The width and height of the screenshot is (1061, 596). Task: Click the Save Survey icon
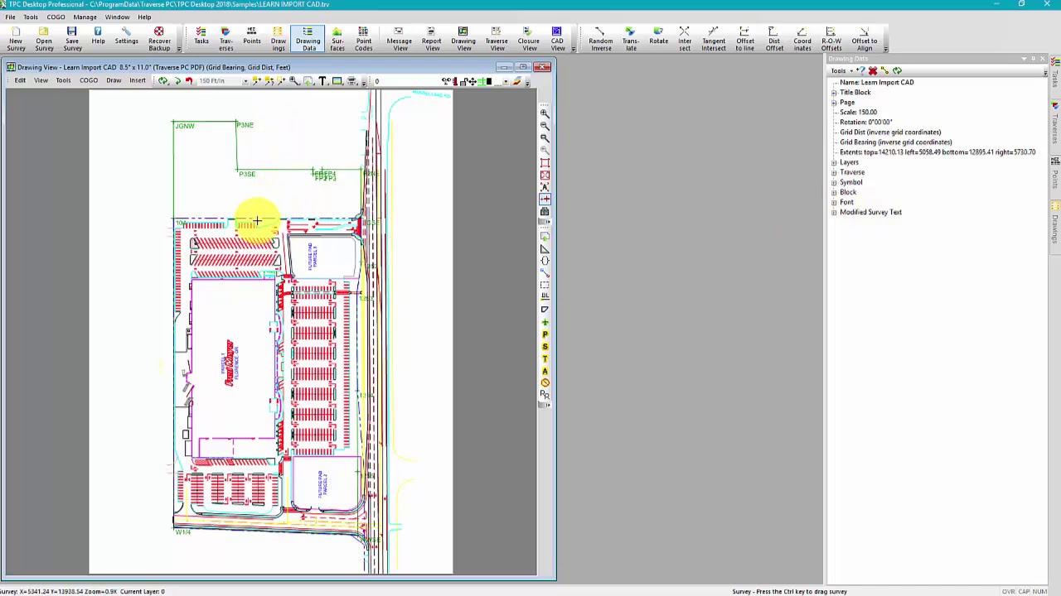72,39
